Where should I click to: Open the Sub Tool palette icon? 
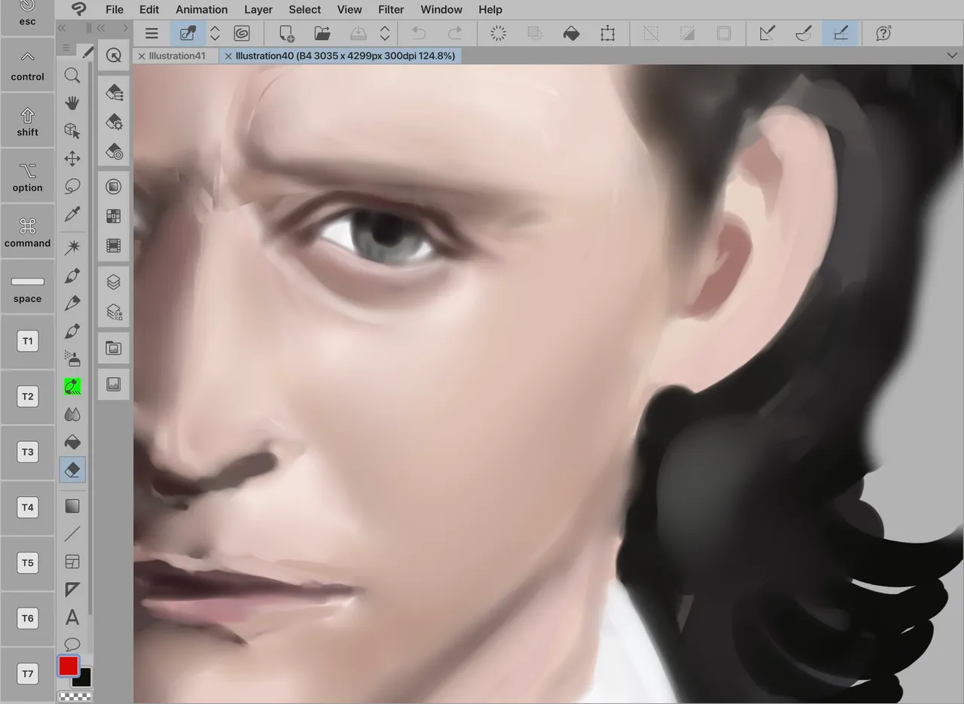tap(114, 92)
